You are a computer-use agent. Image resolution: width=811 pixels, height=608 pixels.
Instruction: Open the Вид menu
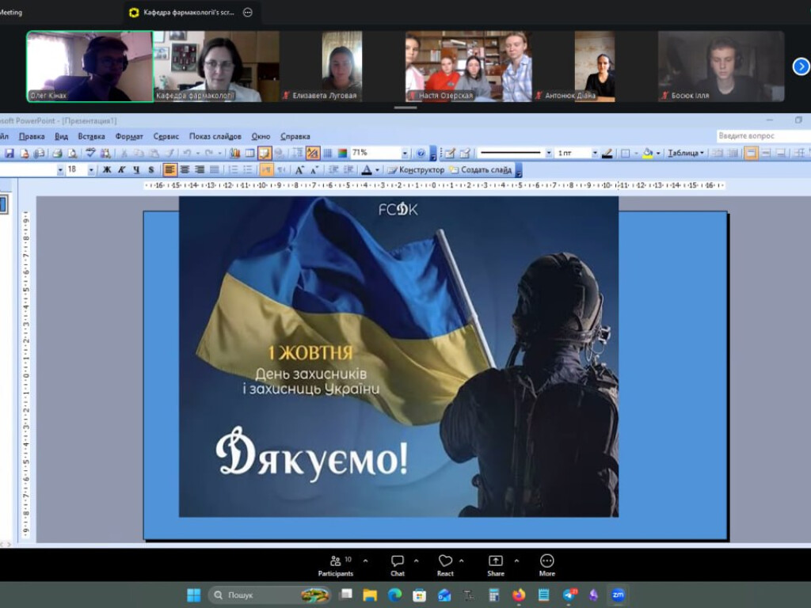61,136
